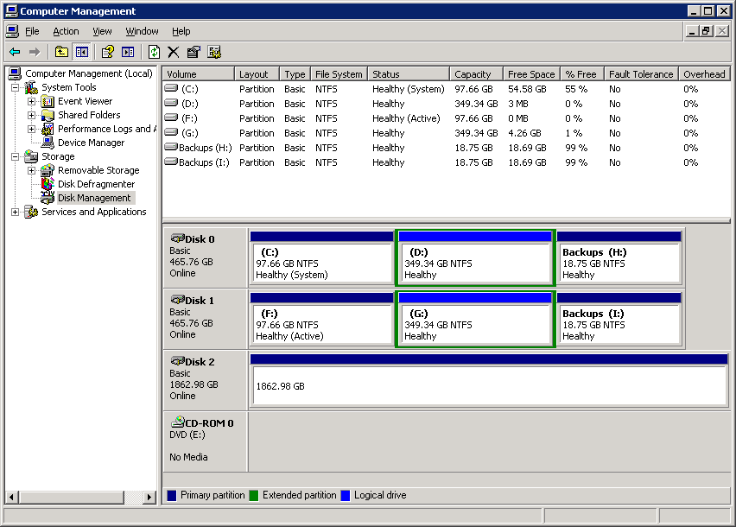Click the Properties icon at toolbar right end
This screenshot has height=527, width=736.
point(194,52)
